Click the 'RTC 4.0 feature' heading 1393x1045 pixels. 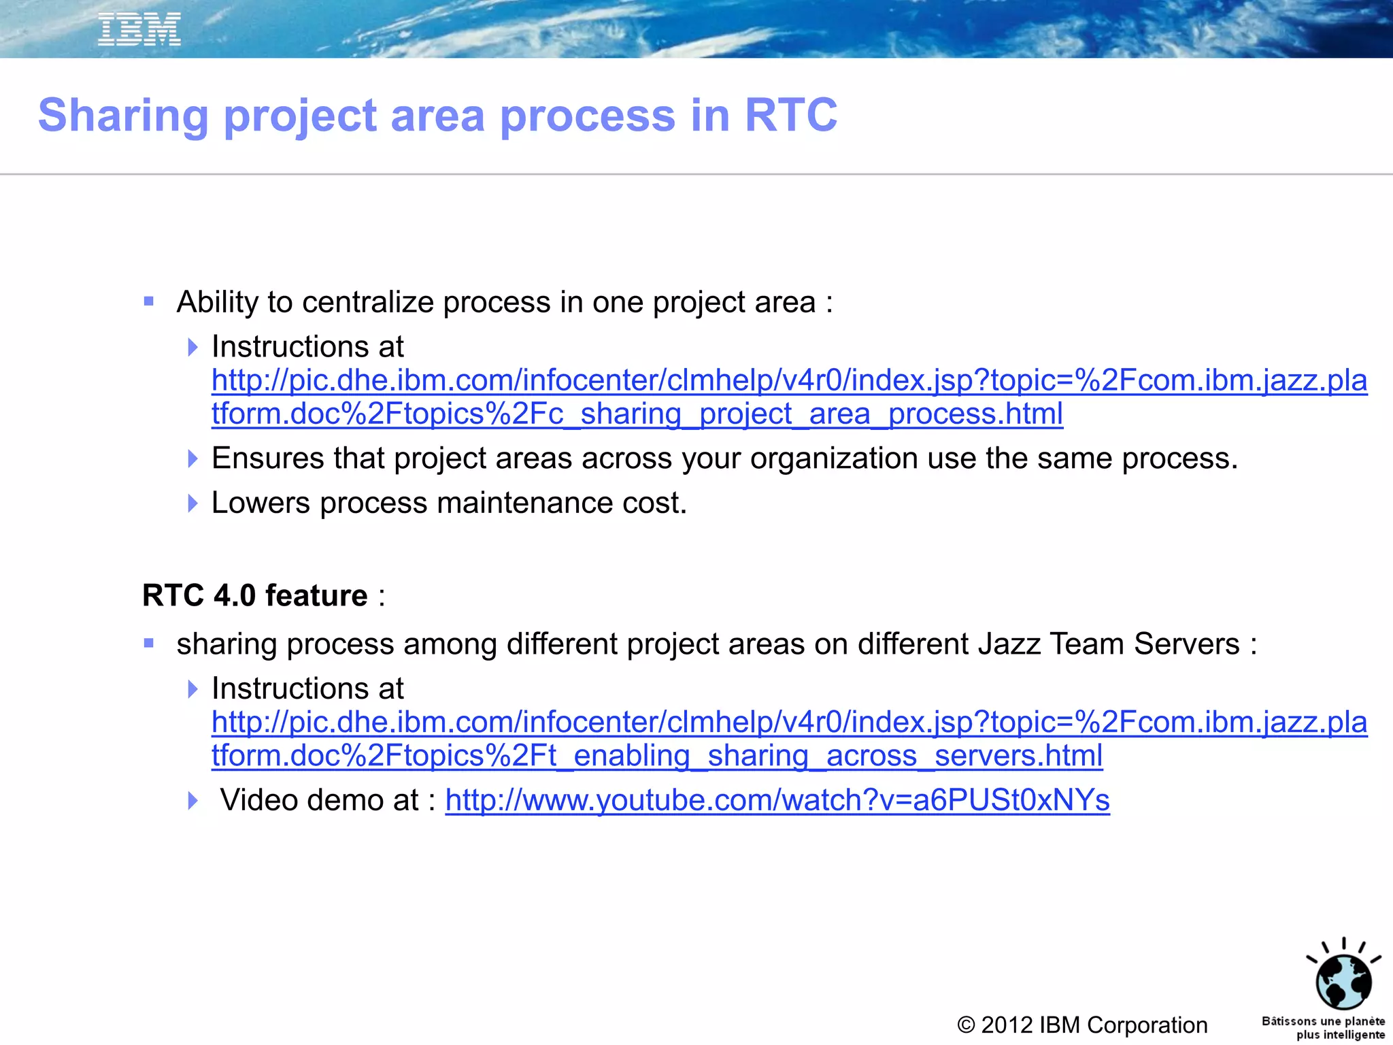click(x=263, y=595)
